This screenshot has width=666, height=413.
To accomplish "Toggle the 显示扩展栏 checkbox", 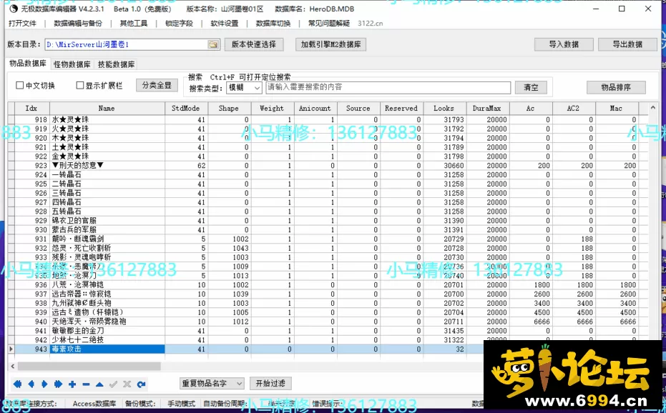I will (80, 86).
